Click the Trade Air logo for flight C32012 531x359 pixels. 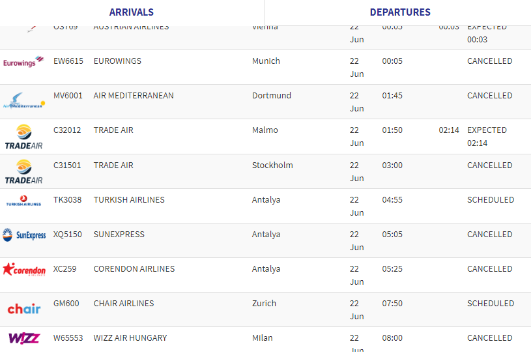[x=23, y=137]
